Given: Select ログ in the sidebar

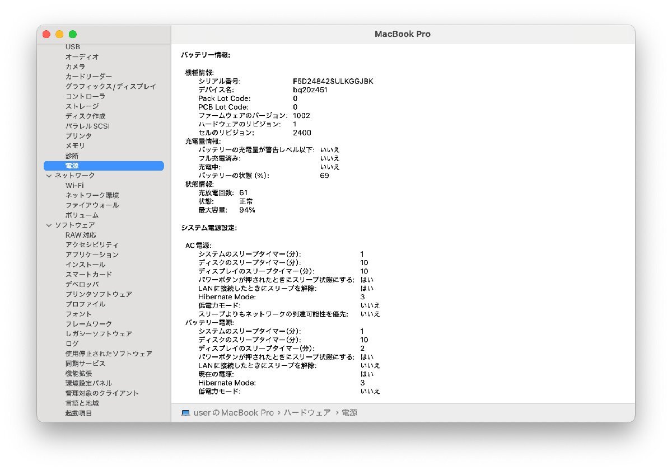Looking at the screenshot, I should point(72,343).
